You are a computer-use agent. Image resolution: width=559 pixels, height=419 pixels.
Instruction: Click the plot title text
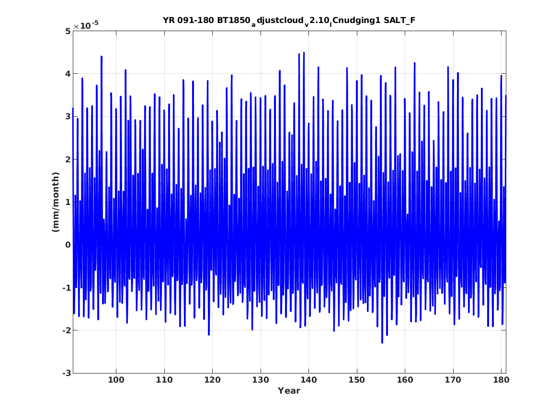point(289,21)
